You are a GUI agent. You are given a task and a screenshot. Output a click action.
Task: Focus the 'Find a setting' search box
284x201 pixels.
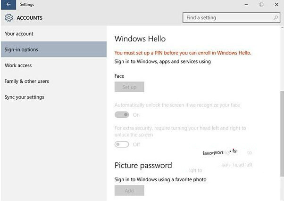click(226, 18)
